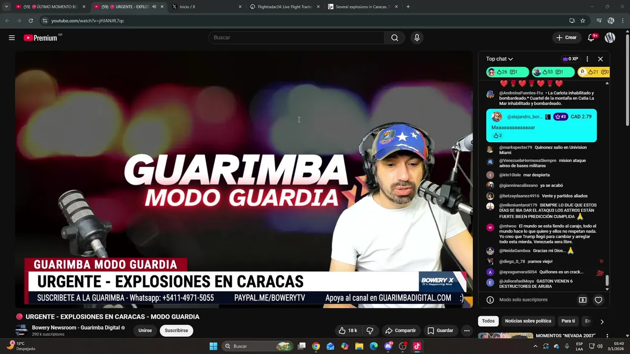
Task: Show subscribers-only mode info icon
Action: (x=490, y=299)
